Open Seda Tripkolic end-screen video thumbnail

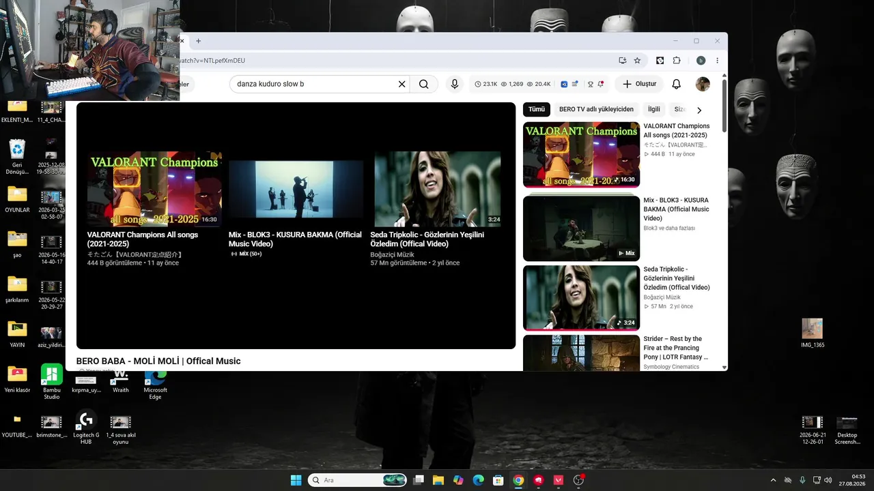pos(438,189)
